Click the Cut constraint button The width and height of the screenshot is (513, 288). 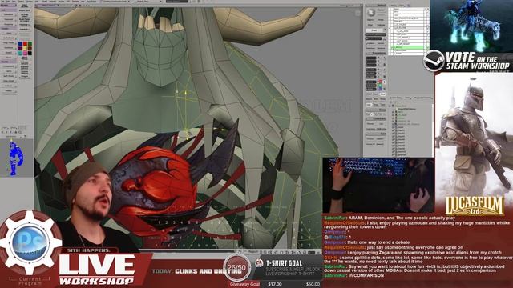[x=382, y=124]
